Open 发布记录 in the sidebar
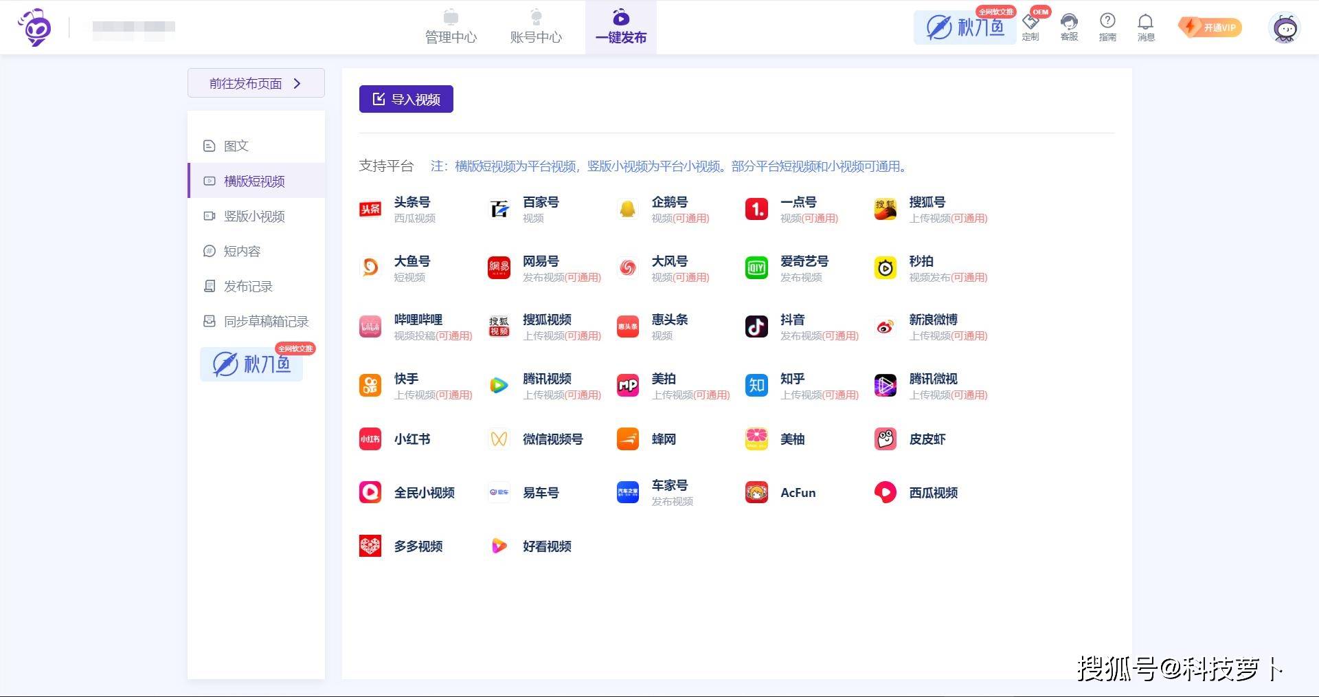Image resolution: width=1319 pixels, height=697 pixels. tap(248, 286)
